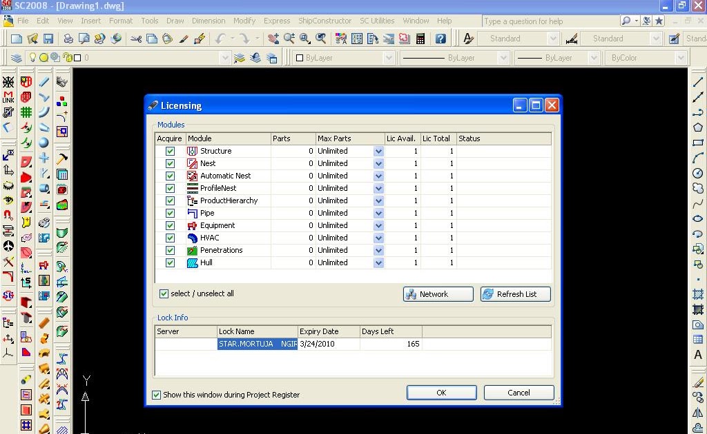Uncheck Acquire for Nest module
Image resolution: width=707 pixels, height=434 pixels.
click(170, 163)
